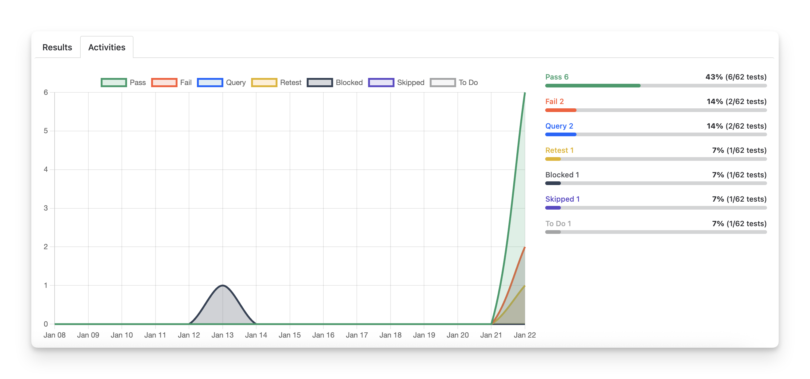This screenshot has width=810, height=379.
Task: Click the Blocked peak on Jan 13
Action: (x=223, y=286)
